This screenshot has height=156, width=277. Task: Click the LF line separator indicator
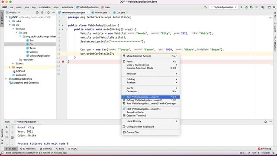(249, 153)
